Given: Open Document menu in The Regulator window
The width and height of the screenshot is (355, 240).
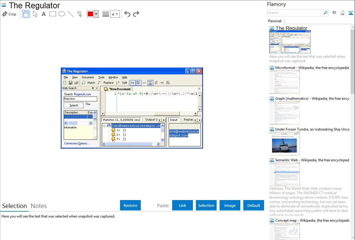Looking at the screenshot, I should click(88, 77).
